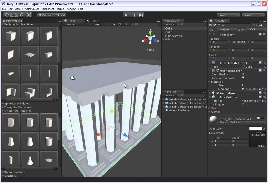Open the Tag Untagged dropdown
The image size is (268, 183).
(x=227, y=30)
